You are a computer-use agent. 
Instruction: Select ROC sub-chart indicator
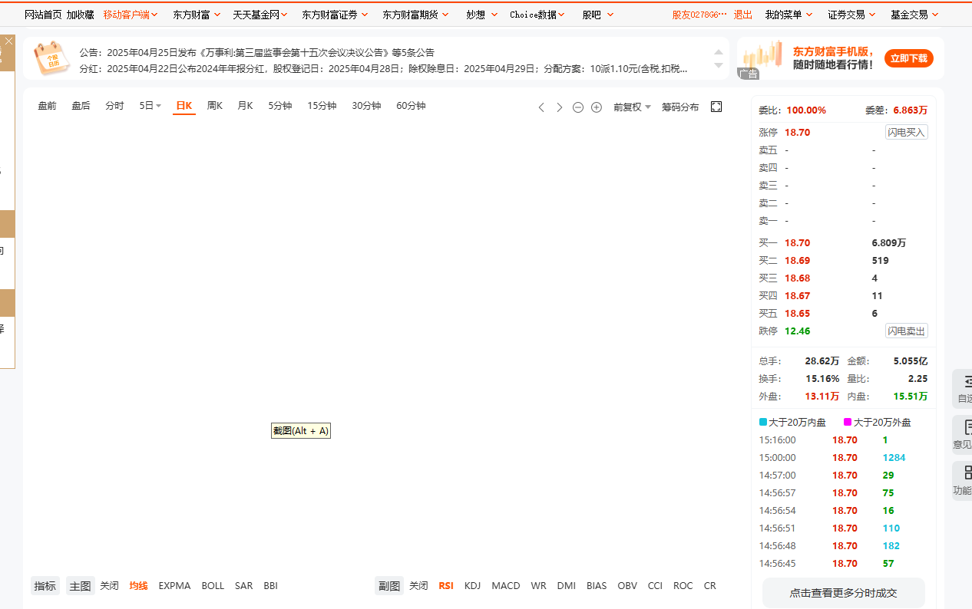(x=683, y=586)
